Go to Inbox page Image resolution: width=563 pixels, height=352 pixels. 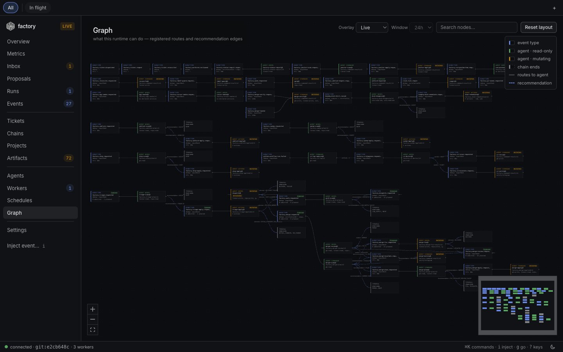point(40,66)
